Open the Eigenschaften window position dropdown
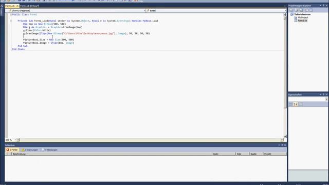The width and height of the screenshot is (329, 185). [320, 95]
